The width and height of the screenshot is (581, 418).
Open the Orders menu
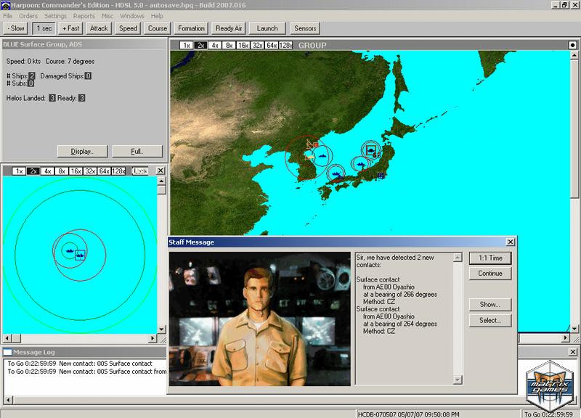28,16
